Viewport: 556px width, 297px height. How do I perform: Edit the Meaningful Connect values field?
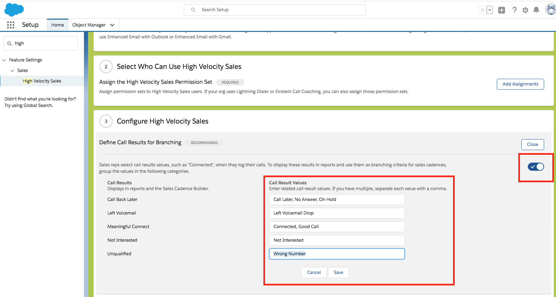tap(337, 227)
